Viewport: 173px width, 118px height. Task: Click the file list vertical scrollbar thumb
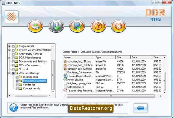[x=164, y=81]
